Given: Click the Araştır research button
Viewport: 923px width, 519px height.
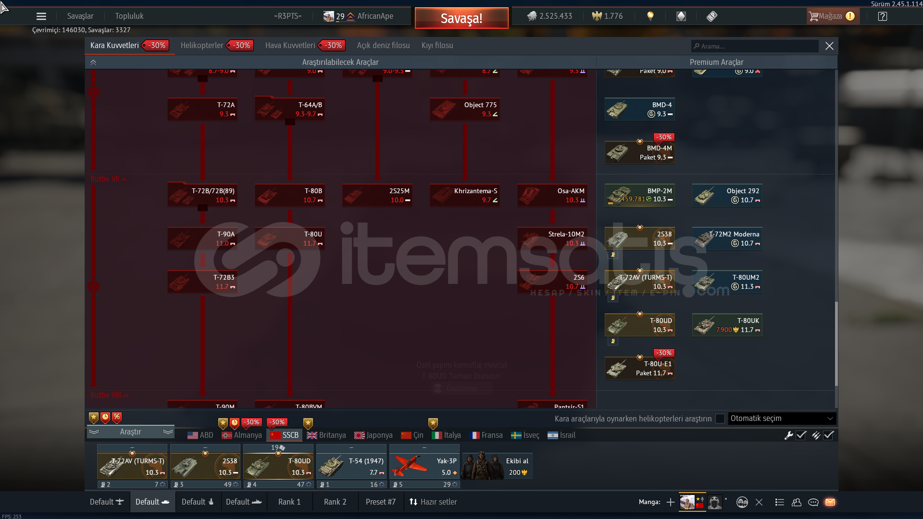Looking at the screenshot, I should pyautogui.click(x=130, y=432).
